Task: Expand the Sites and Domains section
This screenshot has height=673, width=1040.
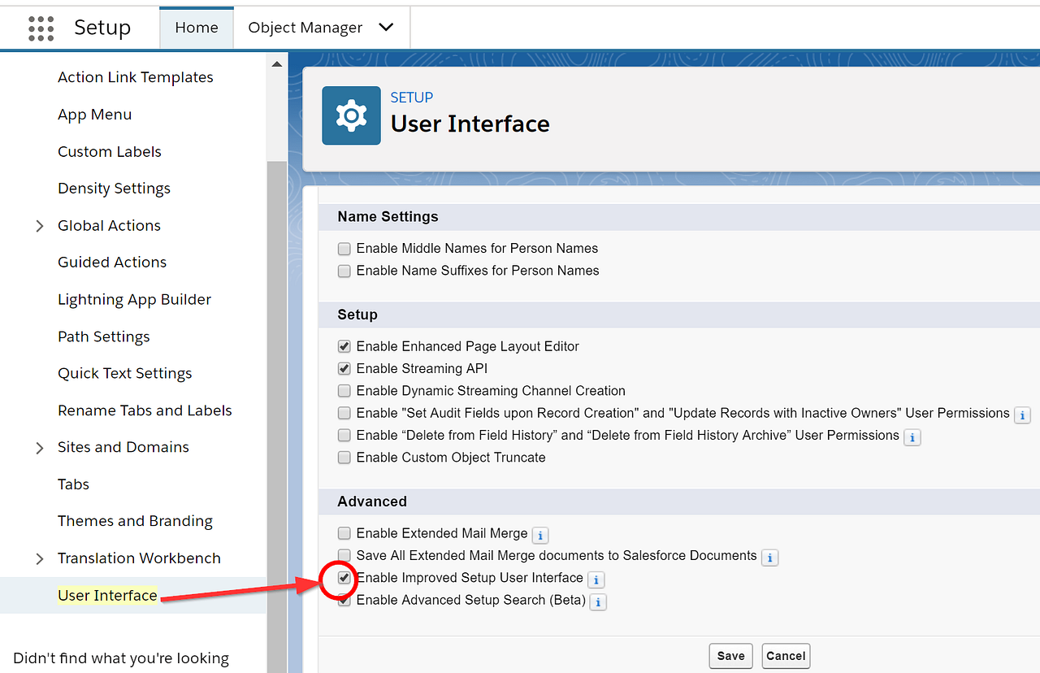Action: [39, 446]
